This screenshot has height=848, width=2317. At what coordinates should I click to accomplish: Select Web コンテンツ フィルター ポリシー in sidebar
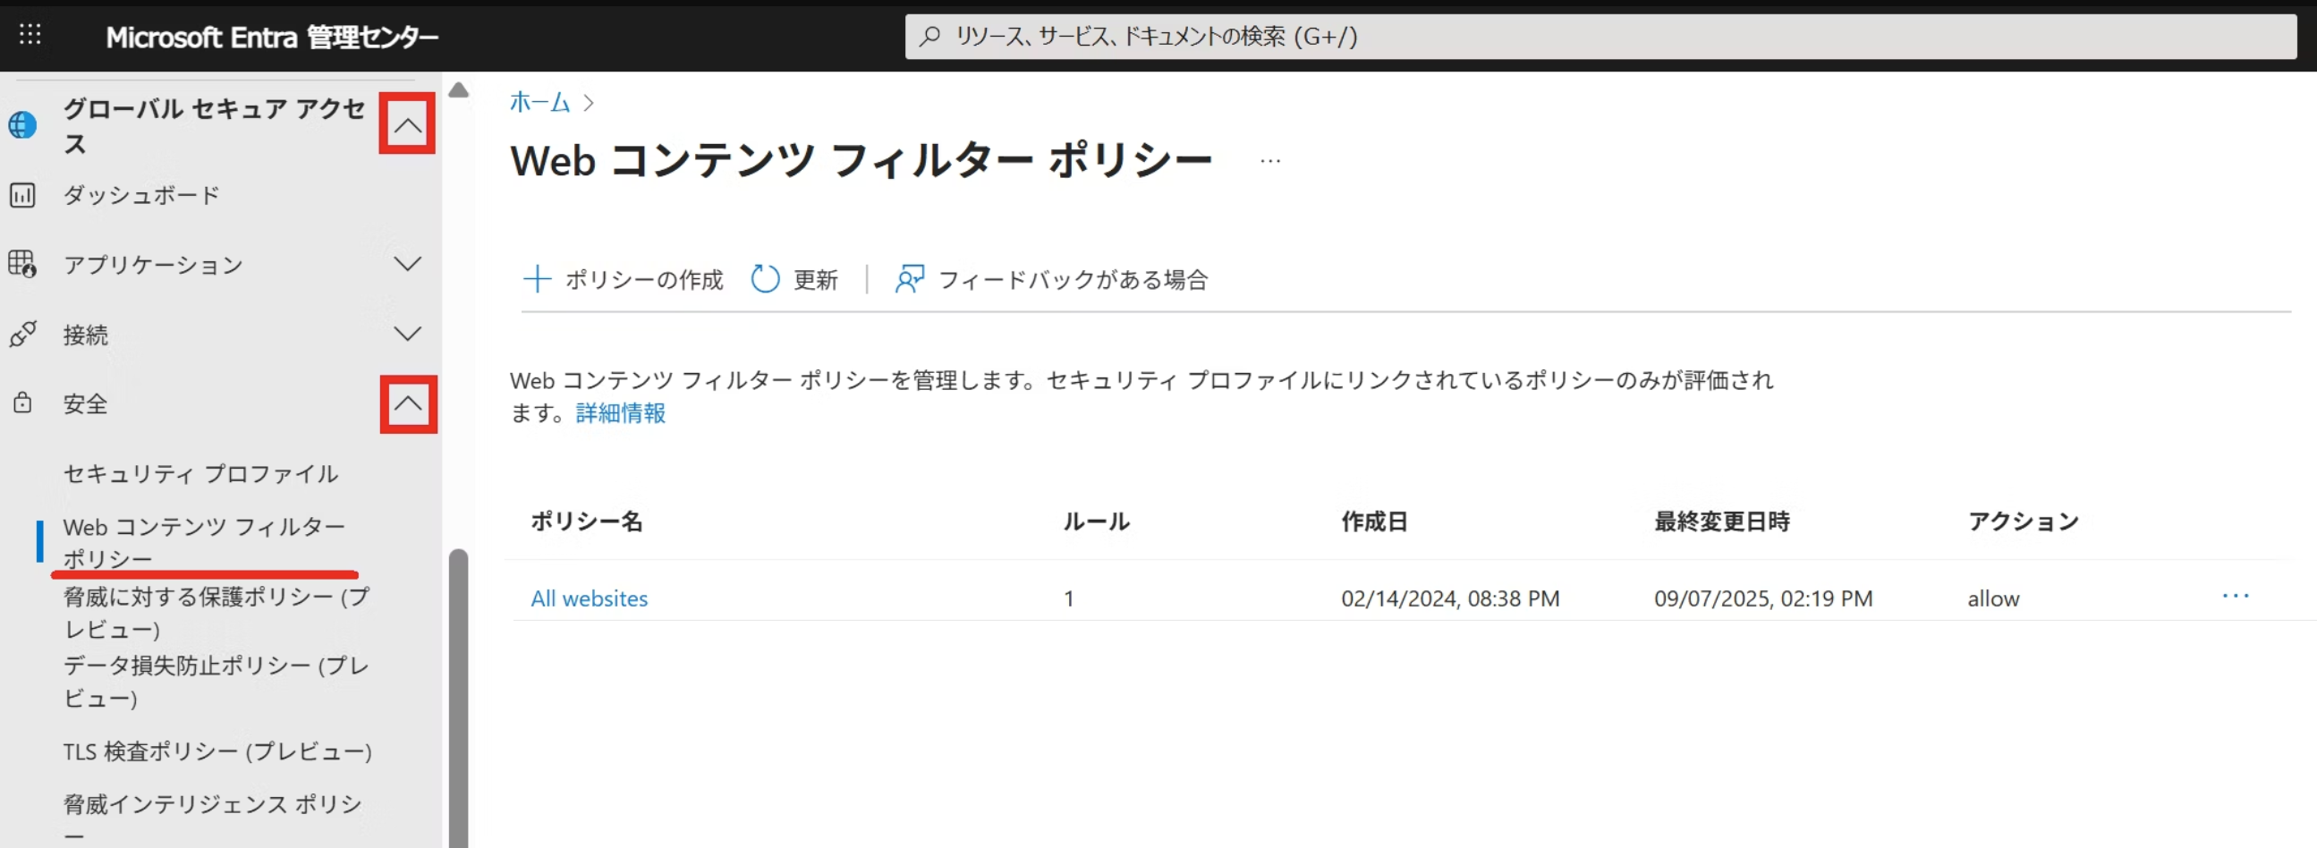coord(204,542)
